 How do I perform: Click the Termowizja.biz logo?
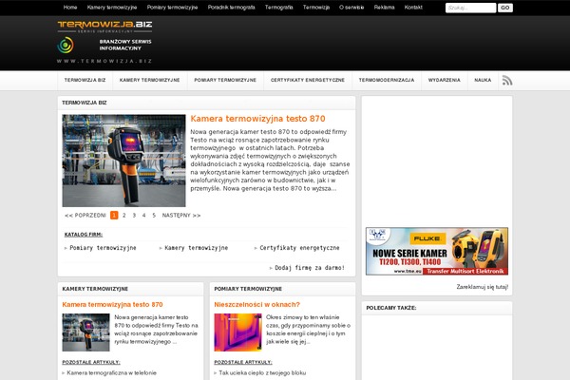pyautogui.click(x=104, y=42)
